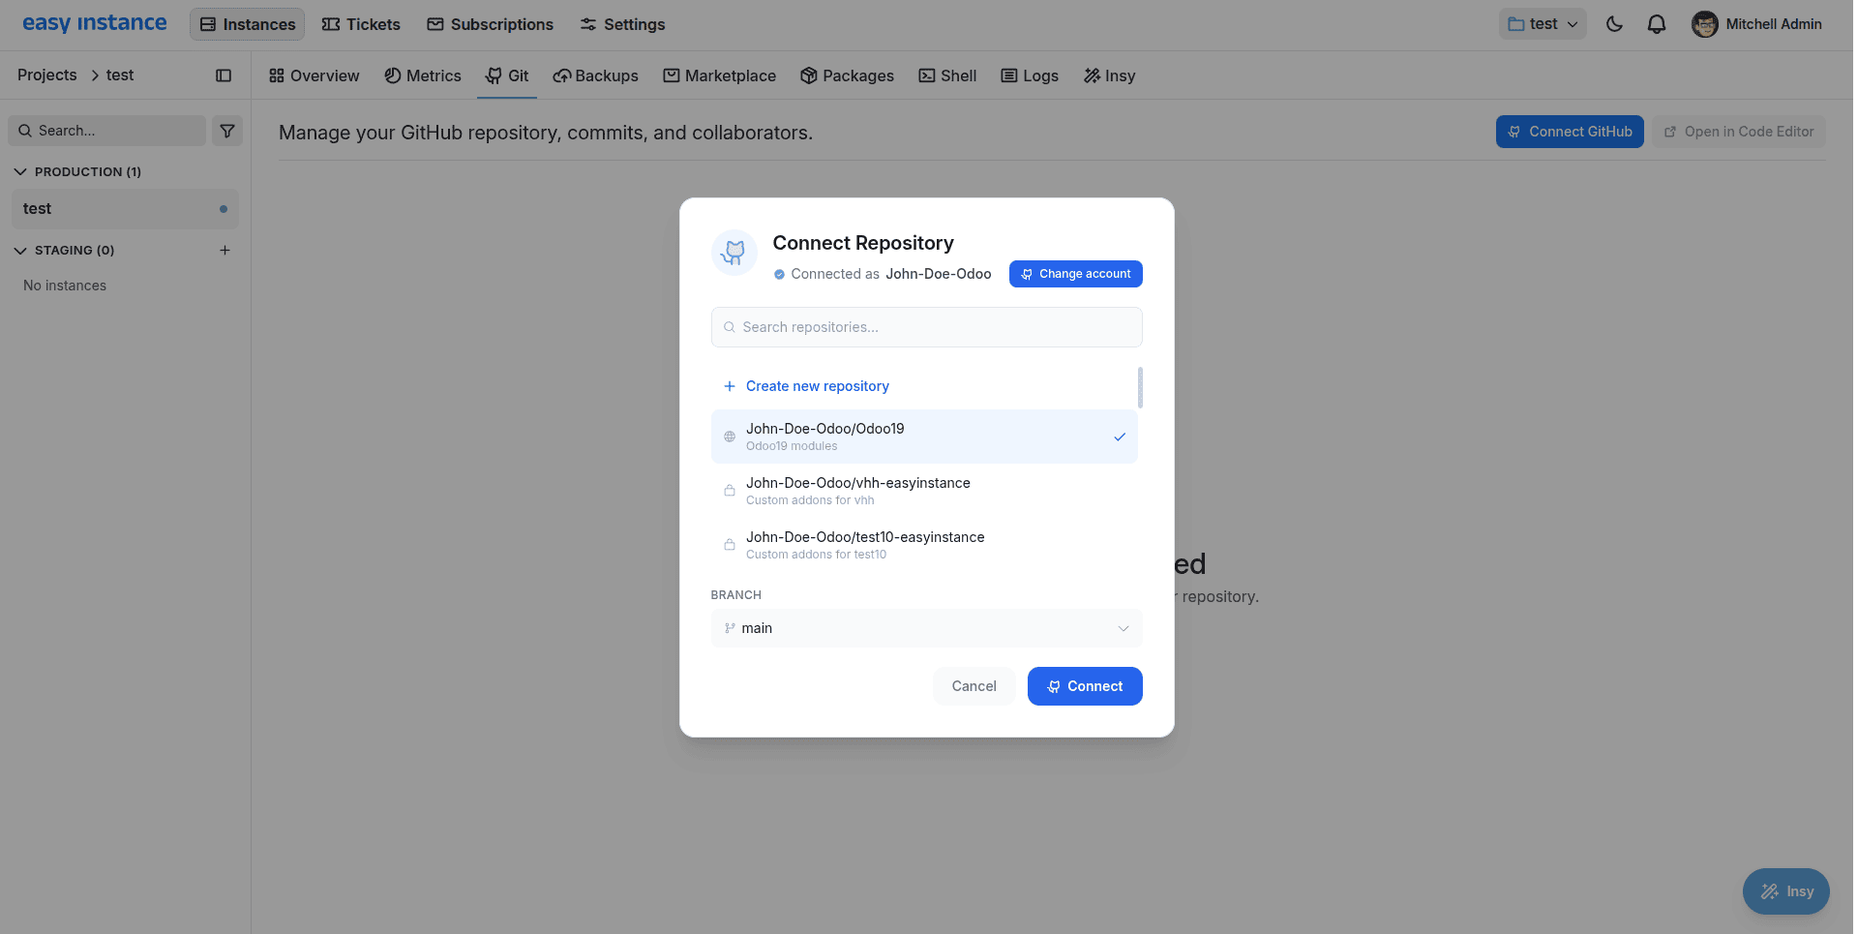Click the Packages box icon
Screen dimensions: 1858x934
tap(809, 75)
